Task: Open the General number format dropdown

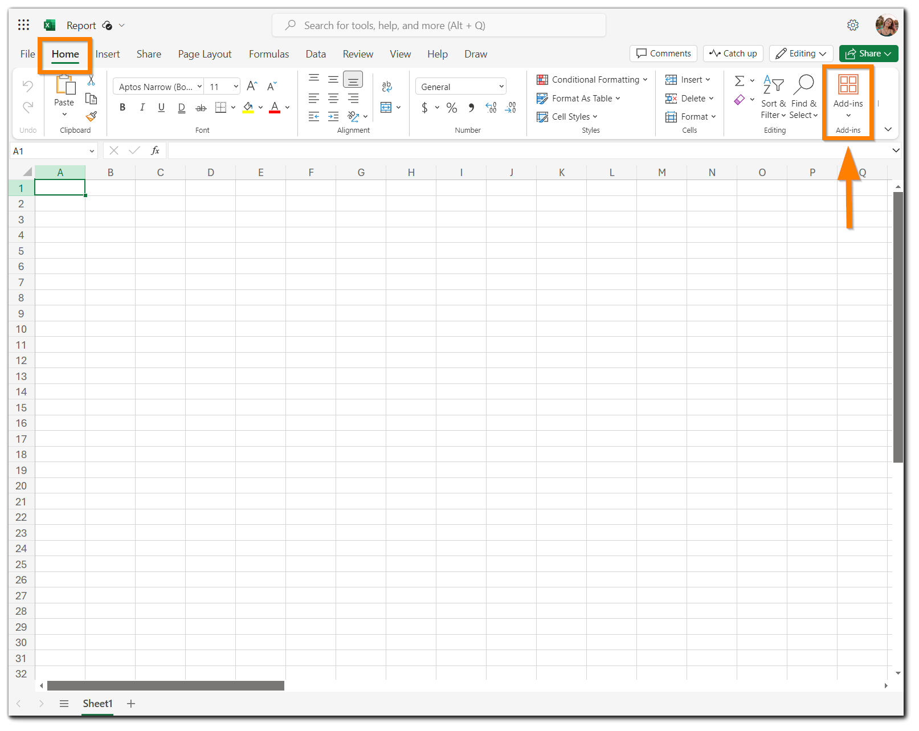Action: 460,86
